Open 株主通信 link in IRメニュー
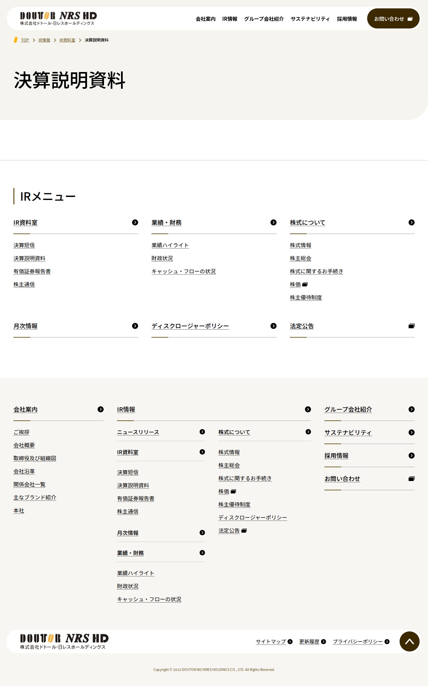The width and height of the screenshot is (428, 686). [x=24, y=284]
